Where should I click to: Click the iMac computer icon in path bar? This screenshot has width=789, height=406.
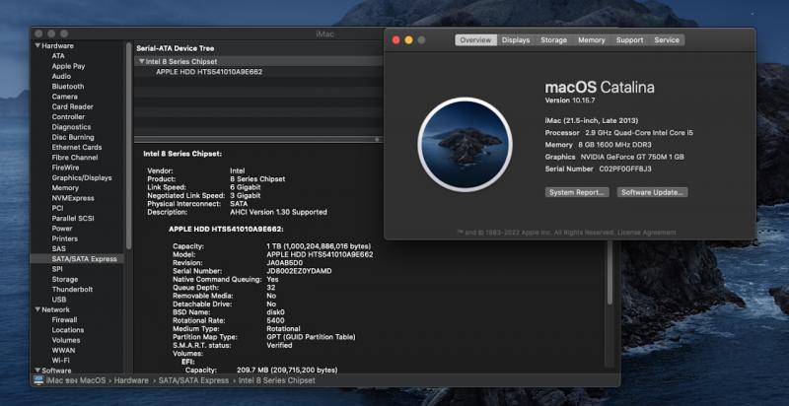[x=38, y=380]
